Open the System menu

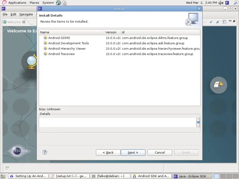pos(48,3)
